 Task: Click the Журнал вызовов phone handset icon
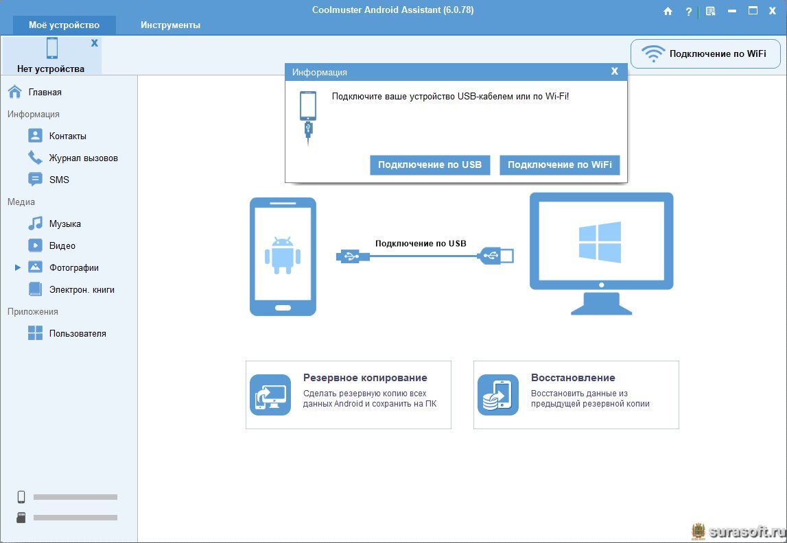(x=35, y=158)
